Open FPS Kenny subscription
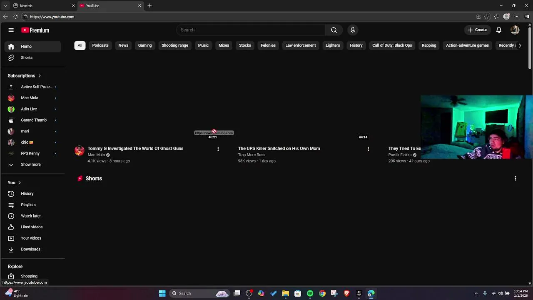The image size is (533, 300). pyautogui.click(x=33, y=153)
